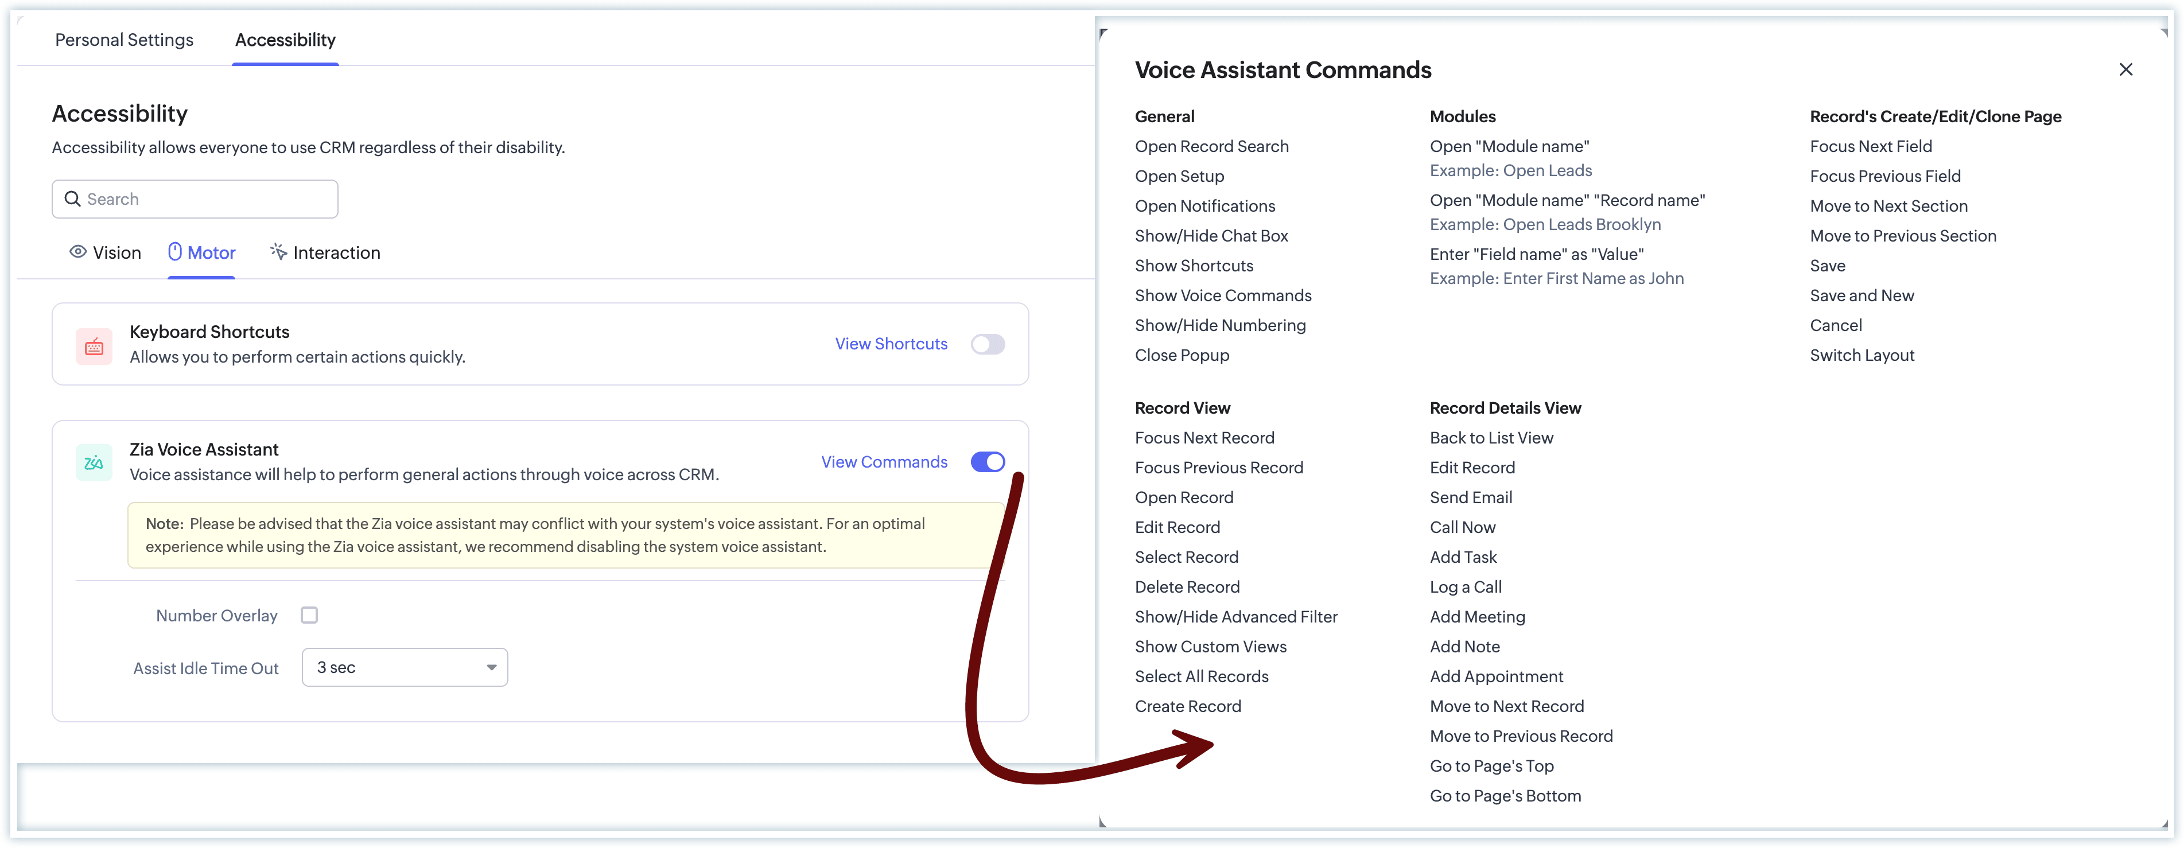
Task: Click into the accessibility Search field
Action: pos(208,199)
